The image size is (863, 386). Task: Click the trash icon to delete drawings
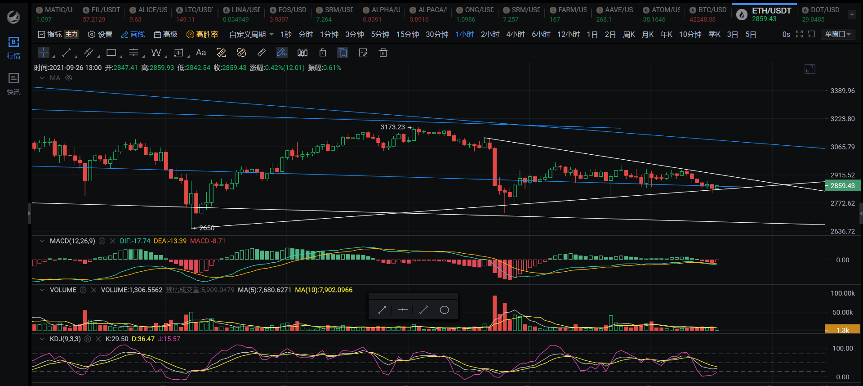point(383,53)
